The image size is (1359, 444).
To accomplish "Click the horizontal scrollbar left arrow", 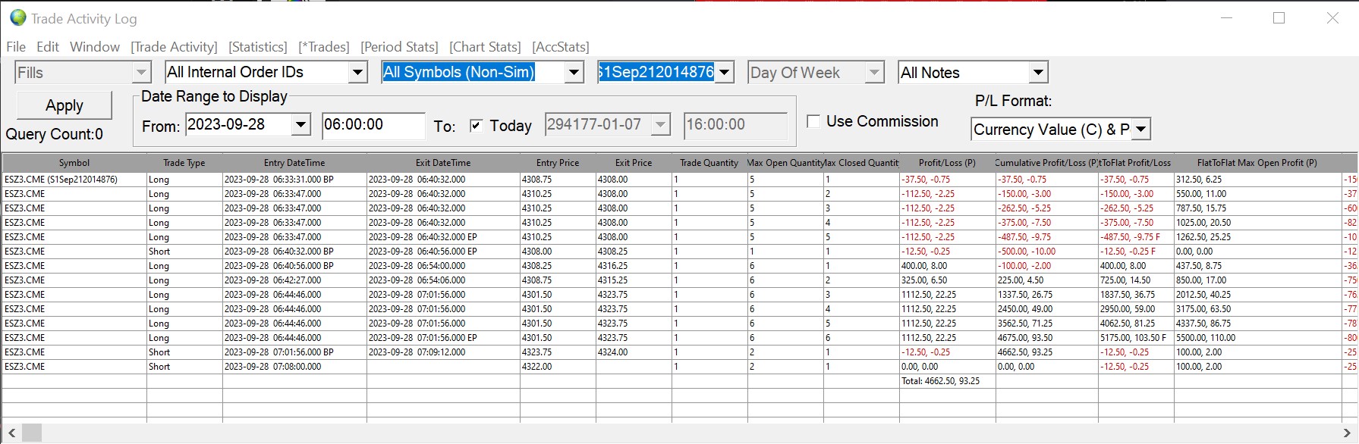I will click(11, 433).
